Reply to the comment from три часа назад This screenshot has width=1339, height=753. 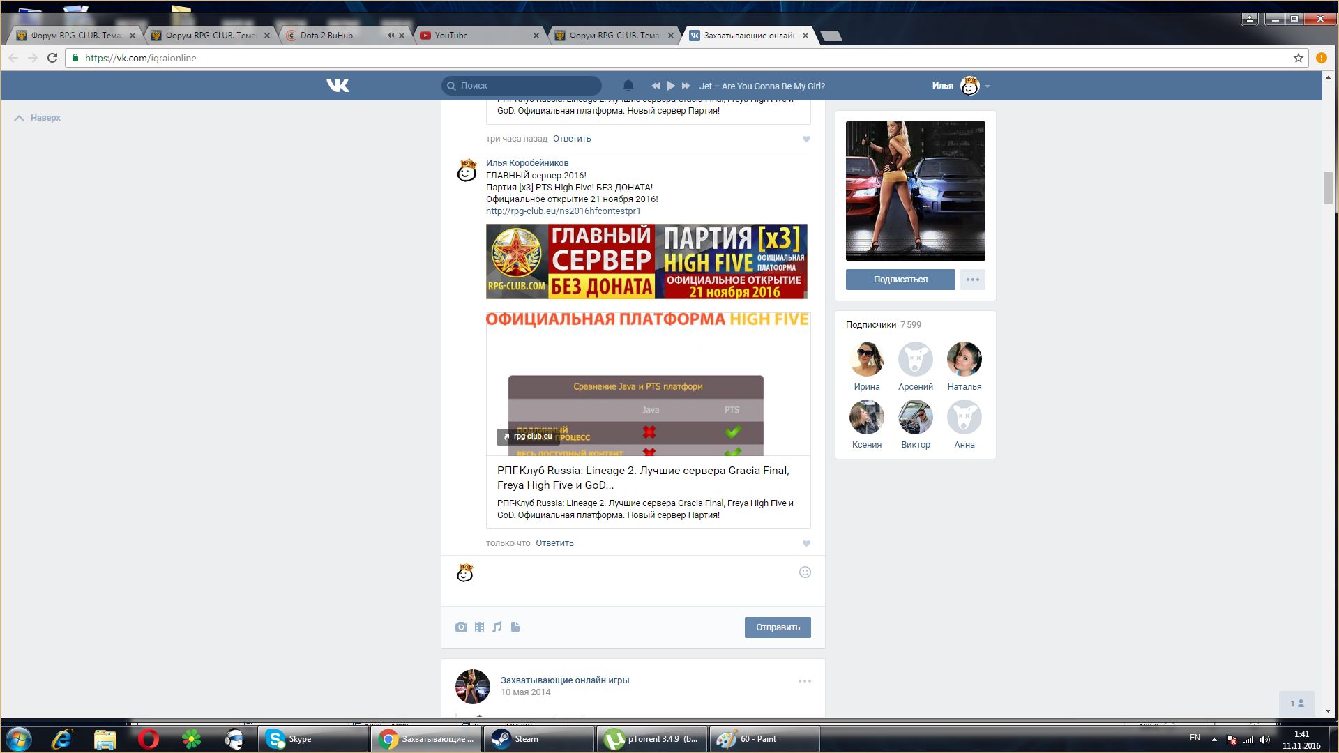[x=572, y=139]
